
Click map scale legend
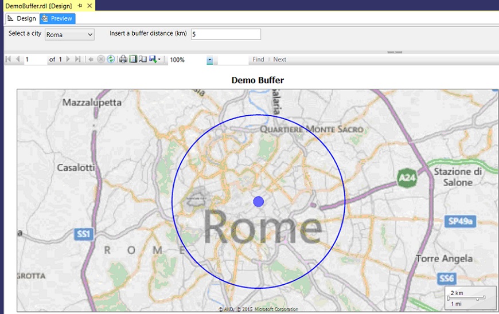[x=469, y=298]
